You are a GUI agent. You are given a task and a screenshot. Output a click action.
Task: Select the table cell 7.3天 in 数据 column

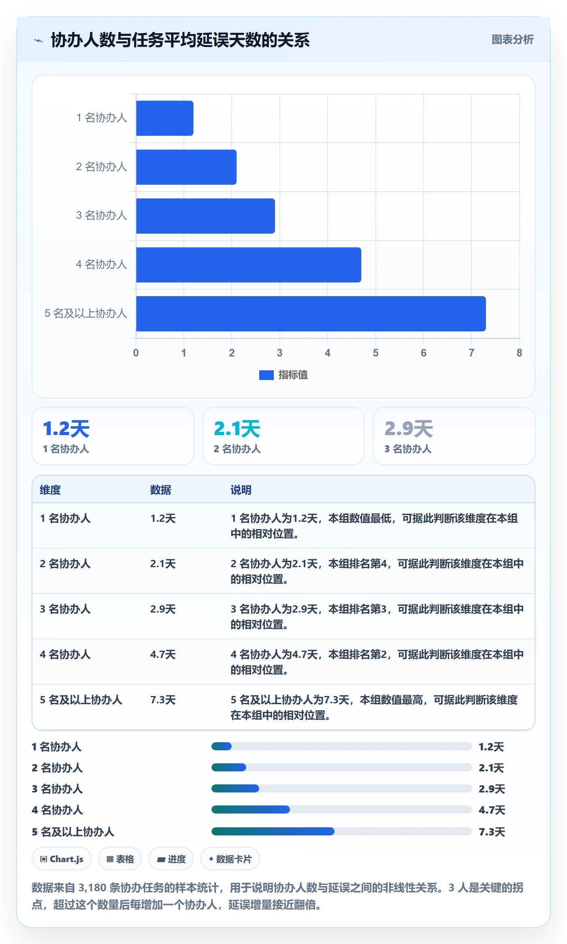pyautogui.click(x=163, y=700)
